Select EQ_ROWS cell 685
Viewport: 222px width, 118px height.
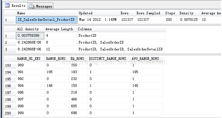point(78,106)
